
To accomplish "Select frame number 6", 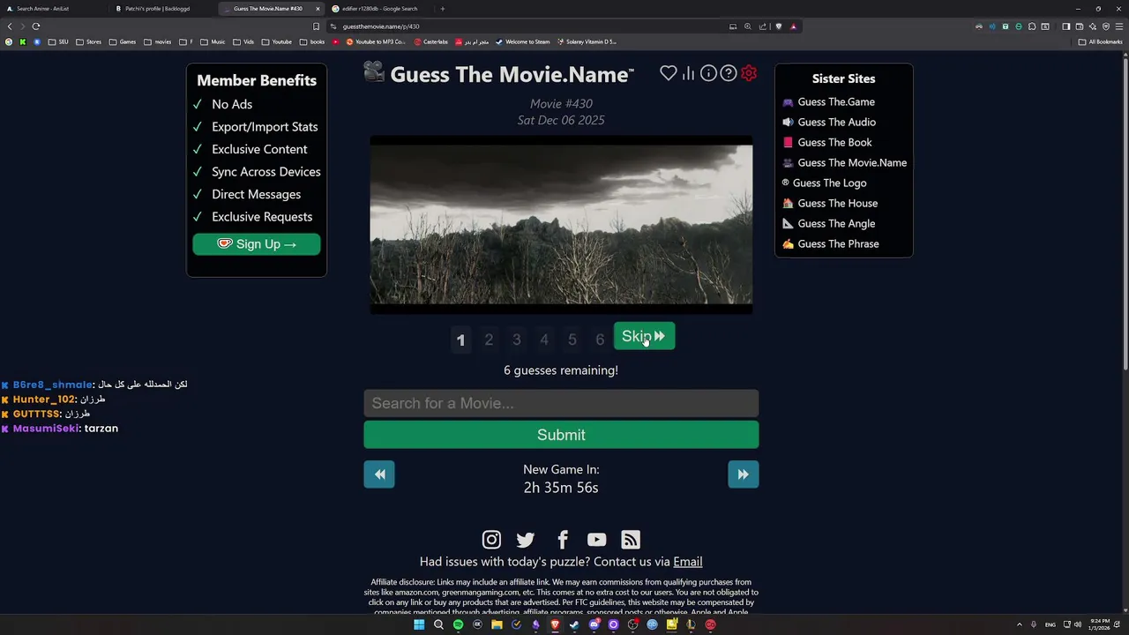I will pos(600,340).
